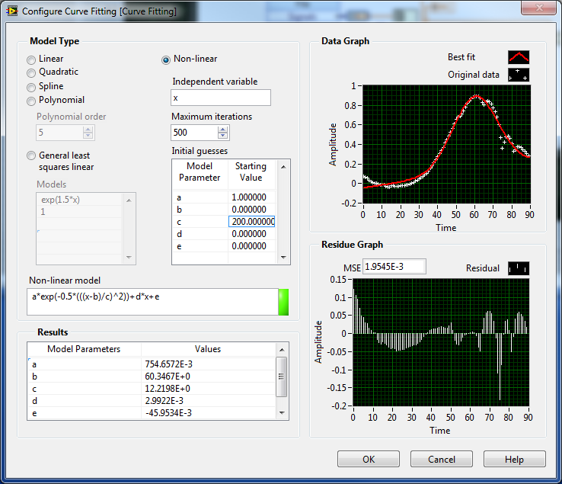Image resolution: width=562 pixels, height=484 pixels.
Task: Select the Linear model type
Action: pyautogui.click(x=31, y=59)
